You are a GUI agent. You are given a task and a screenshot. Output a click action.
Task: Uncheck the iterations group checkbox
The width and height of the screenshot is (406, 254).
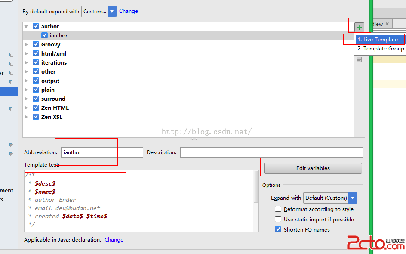coord(36,62)
